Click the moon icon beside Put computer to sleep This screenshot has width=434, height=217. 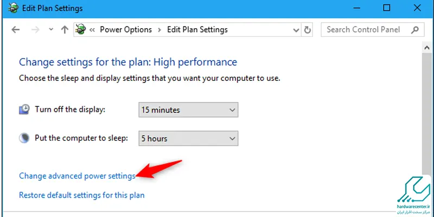[x=24, y=138]
